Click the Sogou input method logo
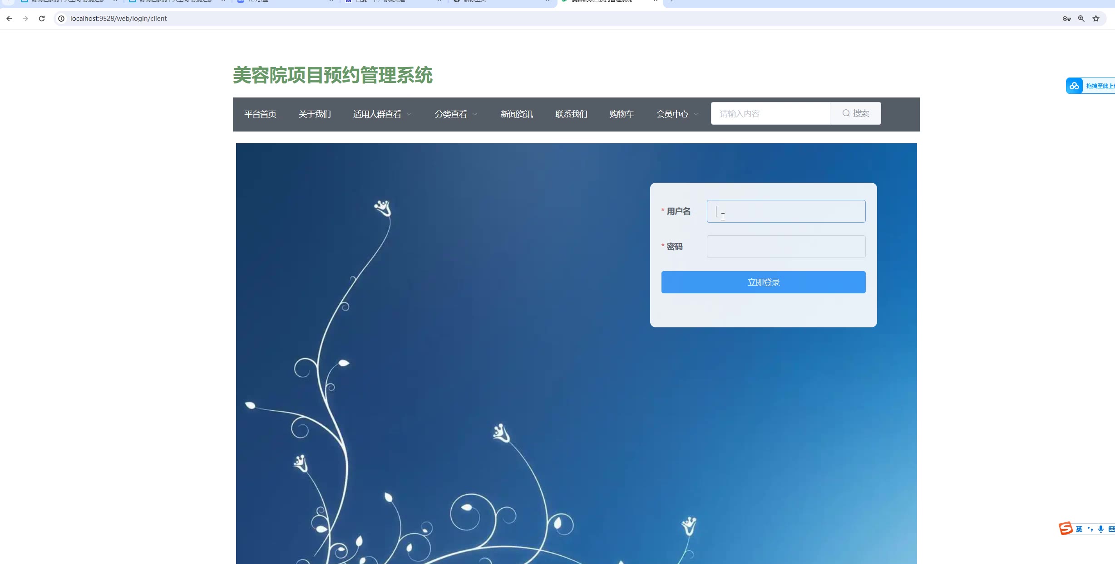 tap(1066, 529)
